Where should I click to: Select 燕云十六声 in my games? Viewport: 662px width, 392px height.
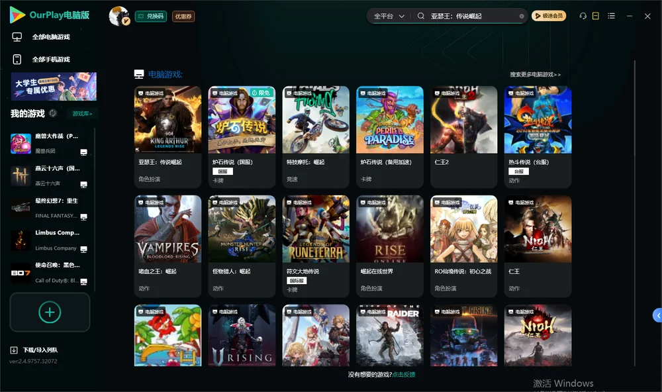click(x=50, y=175)
